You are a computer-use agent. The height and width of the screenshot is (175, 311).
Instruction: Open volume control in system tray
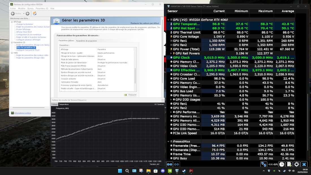click(x=293, y=171)
